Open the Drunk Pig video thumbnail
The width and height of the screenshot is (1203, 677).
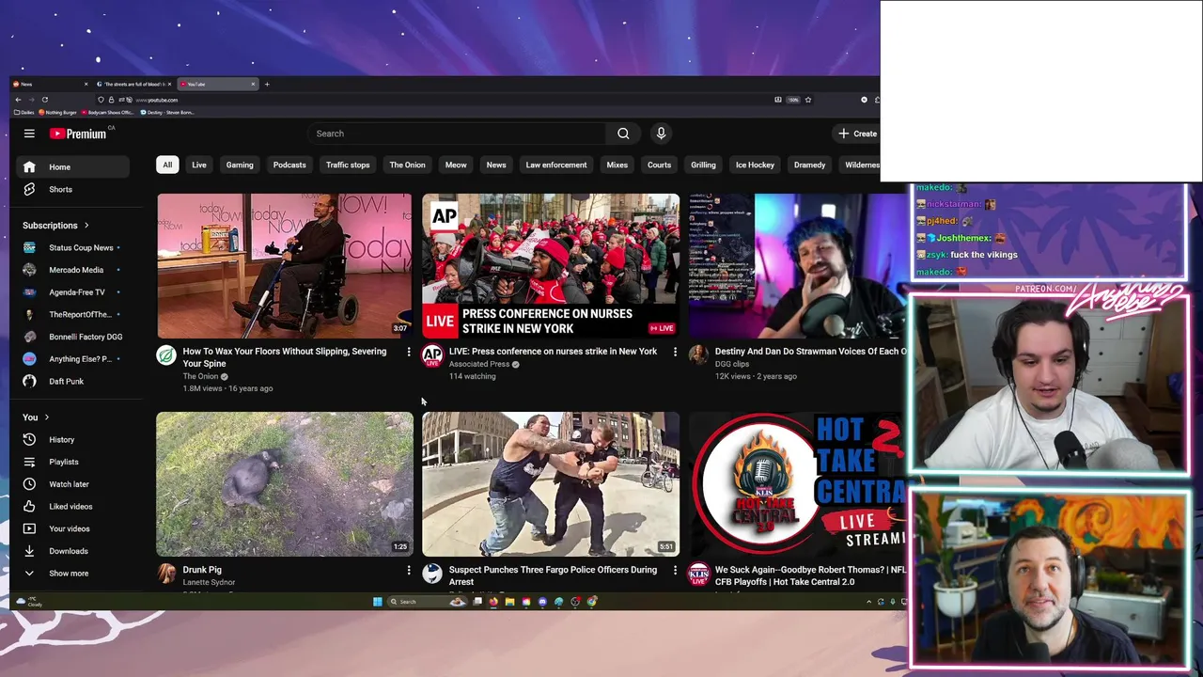pyautogui.click(x=284, y=483)
